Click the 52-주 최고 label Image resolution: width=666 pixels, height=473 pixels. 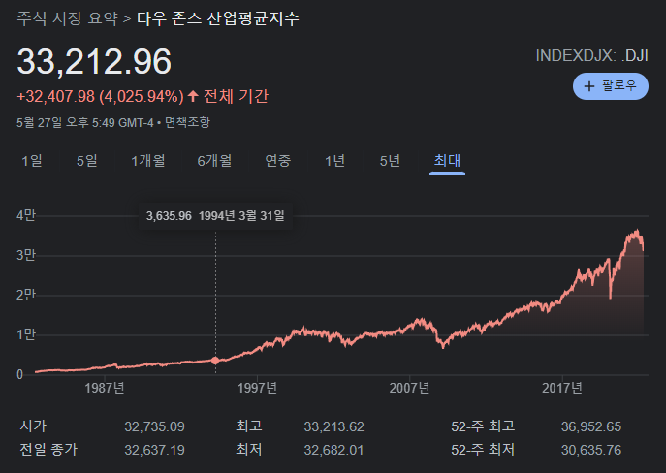pyautogui.click(x=483, y=426)
